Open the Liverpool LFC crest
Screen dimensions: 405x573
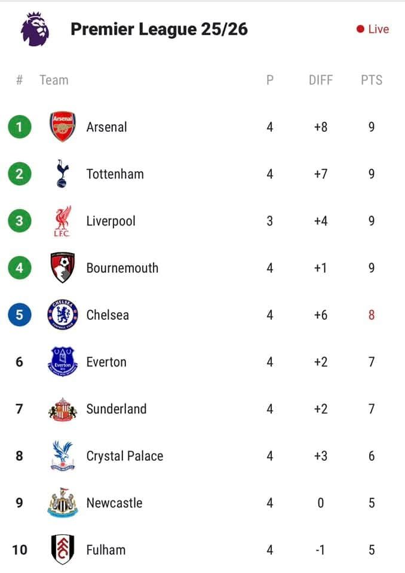62,221
